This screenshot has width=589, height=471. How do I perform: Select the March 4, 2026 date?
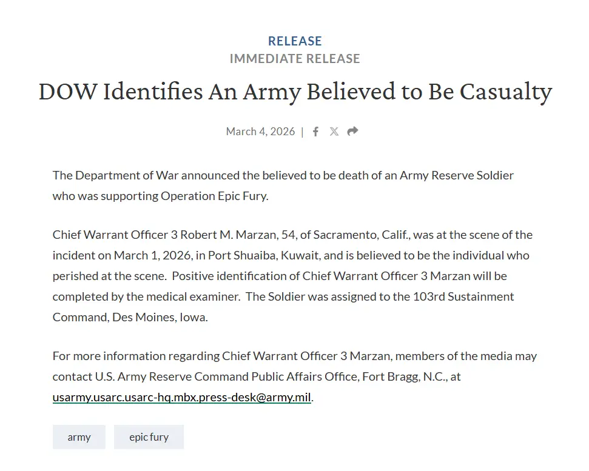click(260, 131)
